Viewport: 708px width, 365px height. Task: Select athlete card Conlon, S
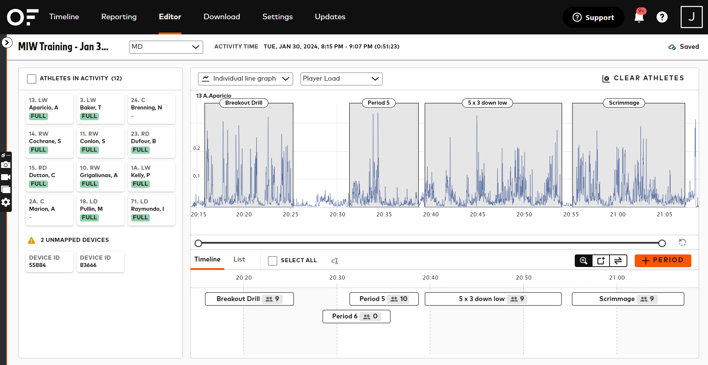[x=100, y=142]
